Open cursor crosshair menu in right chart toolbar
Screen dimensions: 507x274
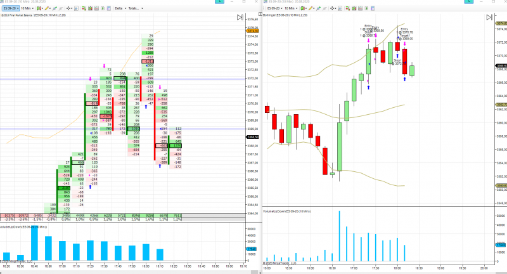tap(333, 8)
